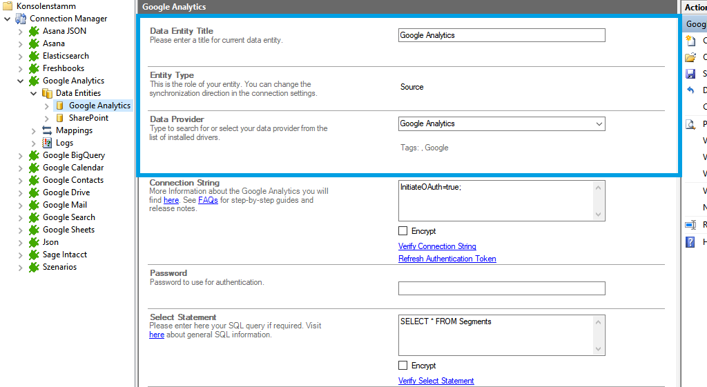Image resolution: width=707 pixels, height=387 pixels.
Task: Click Verify Select Statement link
Action: 436,381
